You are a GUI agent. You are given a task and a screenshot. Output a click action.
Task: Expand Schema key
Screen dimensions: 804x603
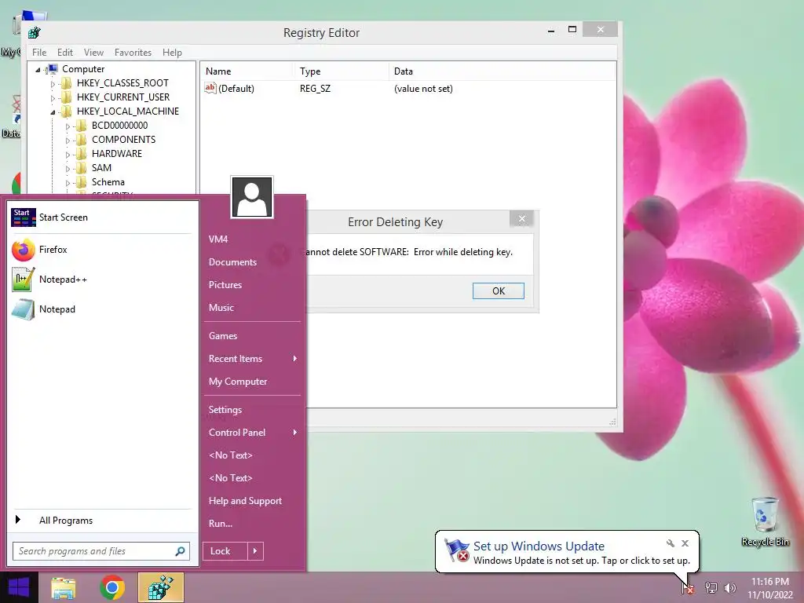pyautogui.click(x=68, y=182)
